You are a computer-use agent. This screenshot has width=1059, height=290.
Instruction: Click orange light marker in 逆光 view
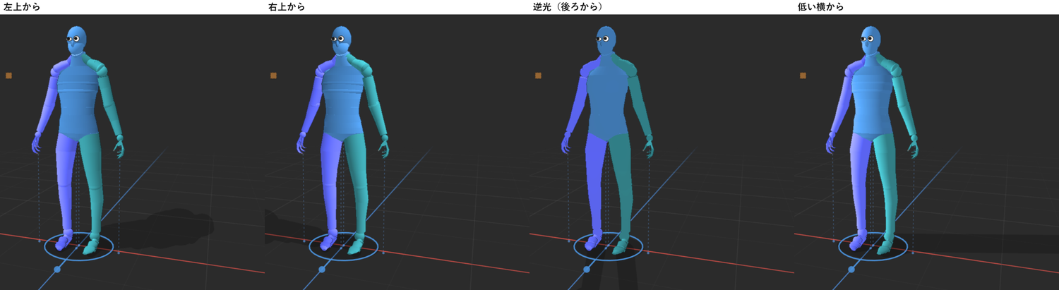(x=538, y=75)
